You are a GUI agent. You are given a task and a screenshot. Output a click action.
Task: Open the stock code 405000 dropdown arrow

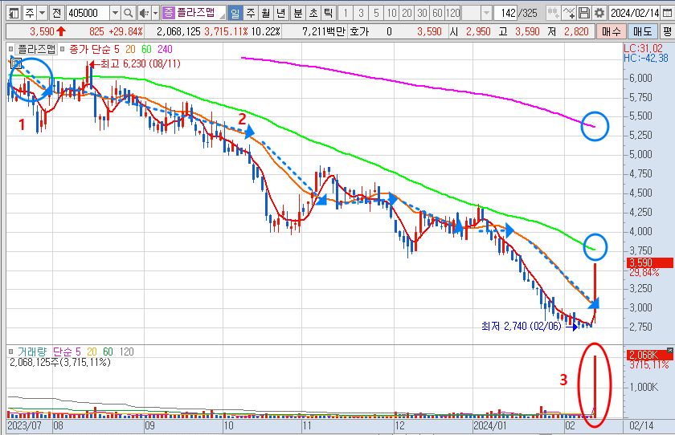click(115, 14)
